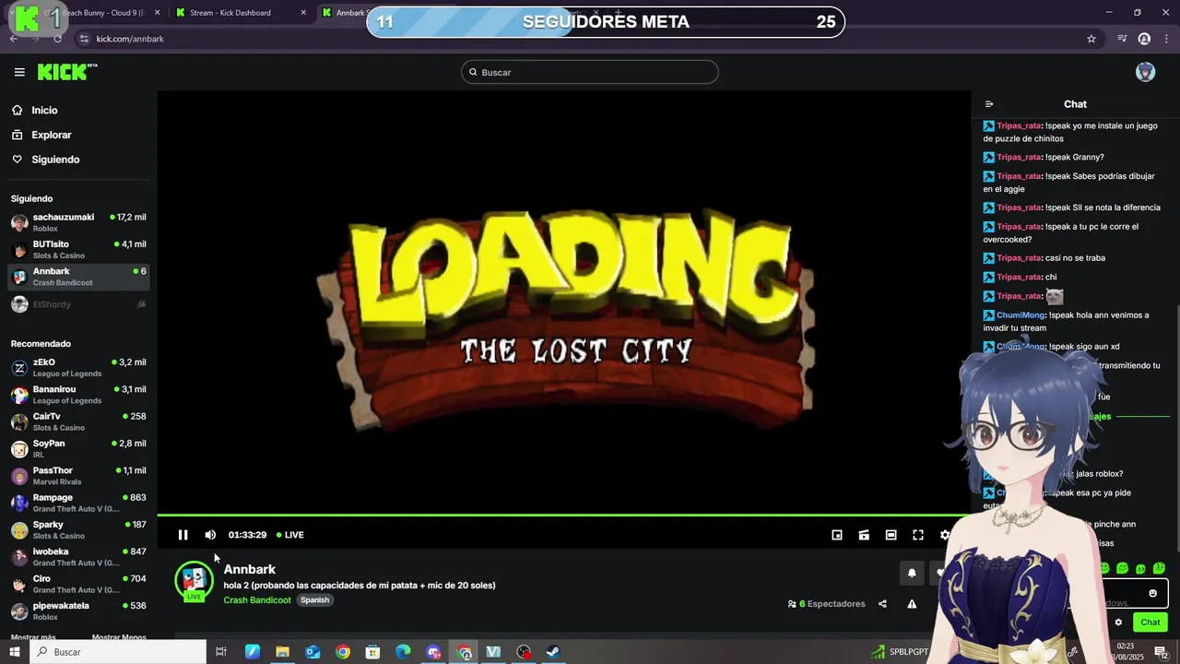
Task: Click Tripas_rata username on Granny message
Action: (x=1019, y=157)
